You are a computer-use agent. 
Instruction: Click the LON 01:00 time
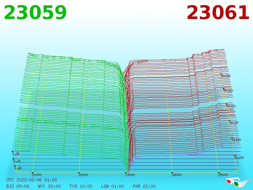click(x=113, y=186)
